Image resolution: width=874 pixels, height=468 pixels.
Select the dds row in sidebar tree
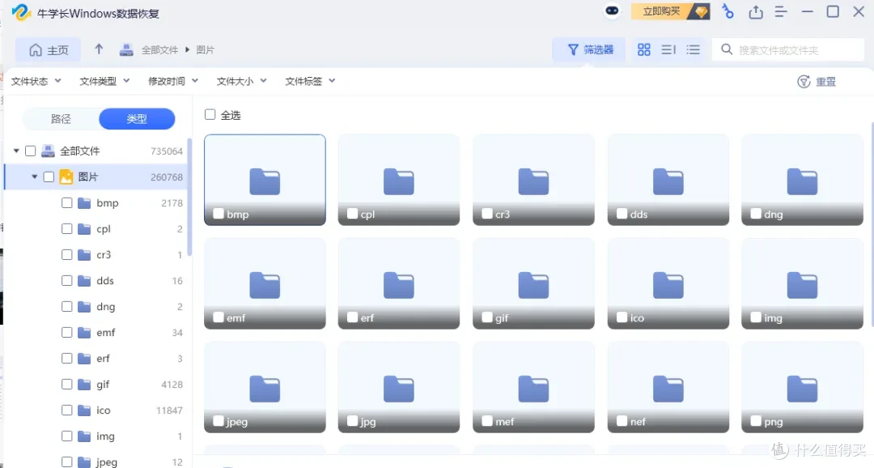coord(97,281)
